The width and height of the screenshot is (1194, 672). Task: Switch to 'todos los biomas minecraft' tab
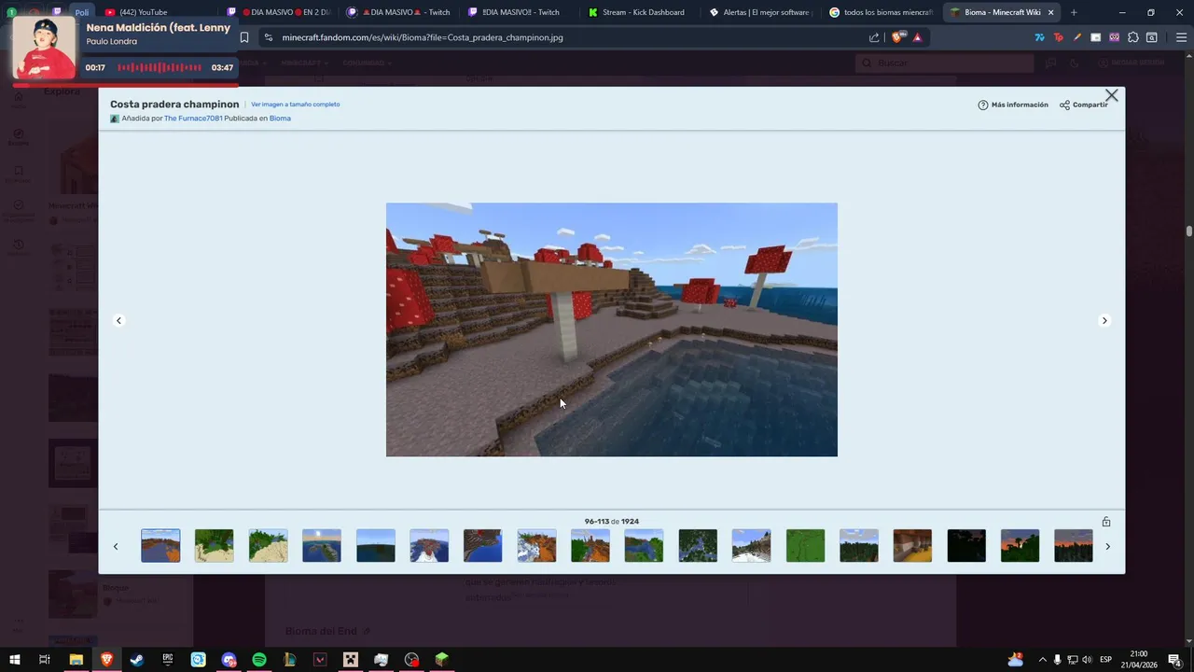(x=882, y=12)
